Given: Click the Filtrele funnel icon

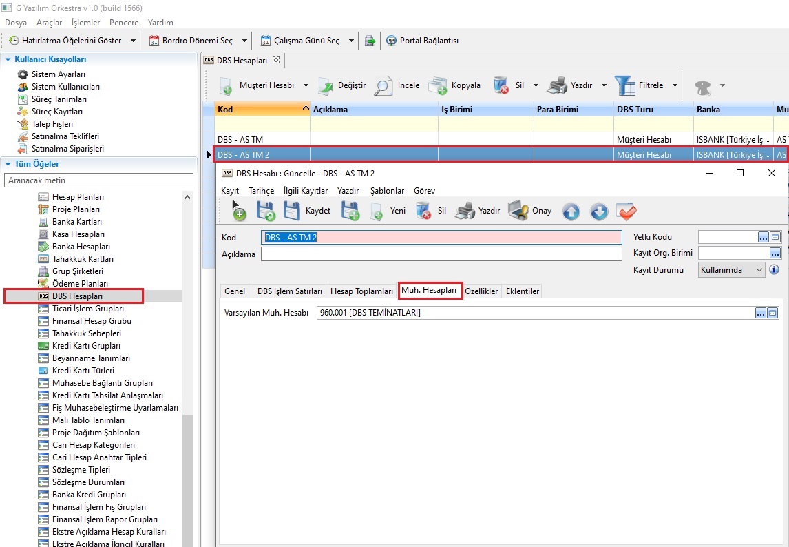Looking at the screenshot, I should 624,85.
